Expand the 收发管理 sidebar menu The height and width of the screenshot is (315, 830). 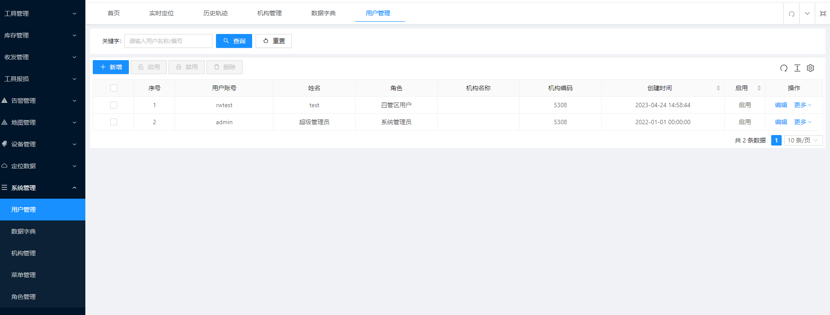[x=43, y=57]
